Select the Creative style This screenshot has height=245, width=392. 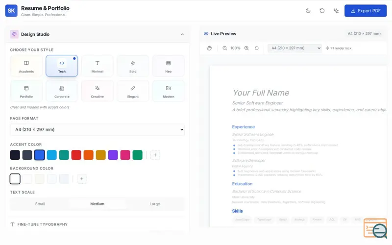pyautogui.click(x=97, y=91)
